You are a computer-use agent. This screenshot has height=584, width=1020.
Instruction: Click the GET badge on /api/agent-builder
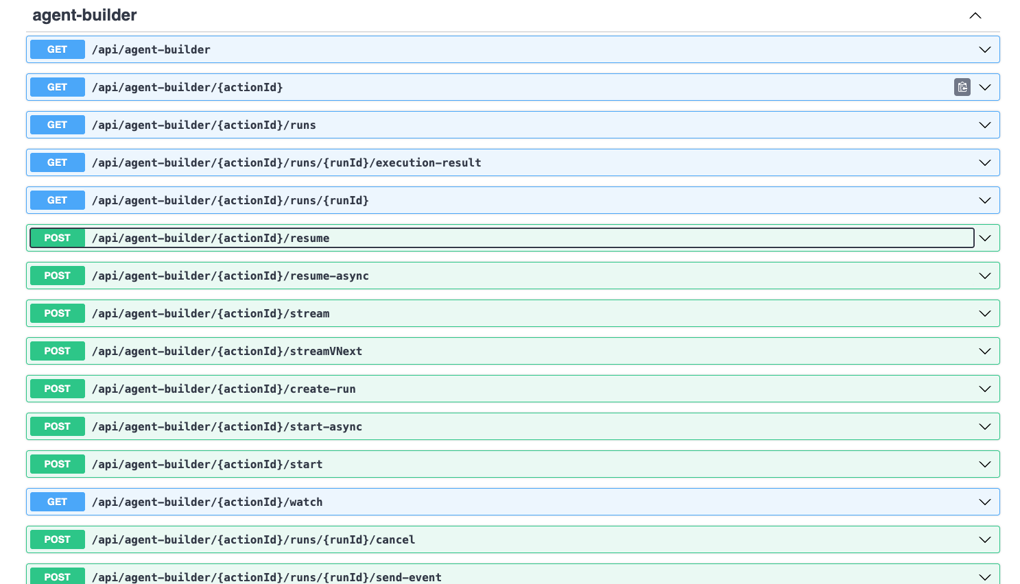(57, 49)
